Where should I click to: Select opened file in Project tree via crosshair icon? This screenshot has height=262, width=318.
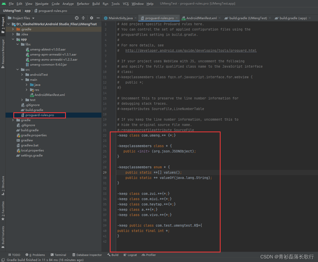[76, 18]
